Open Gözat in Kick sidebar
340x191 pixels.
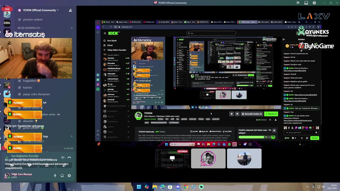point(108,45)
